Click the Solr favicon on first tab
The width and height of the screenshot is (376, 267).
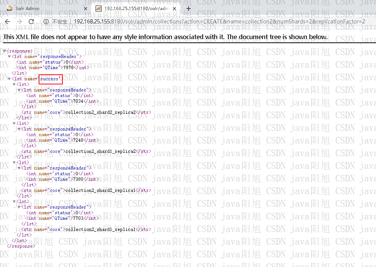point(10,9)
